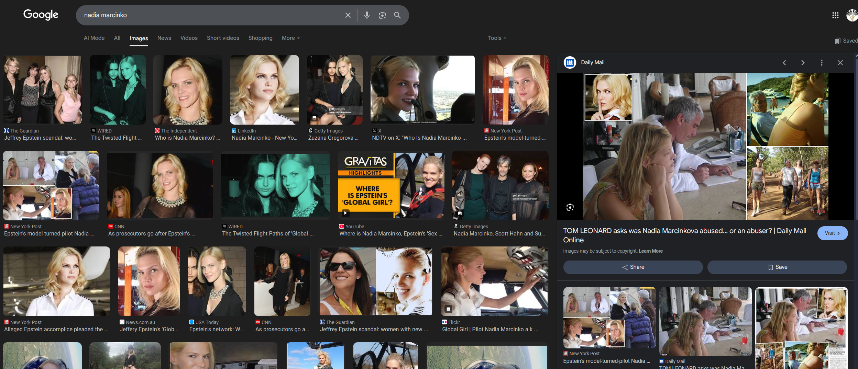Viewport: 858px width, 369px height.
Task: Select the Images tab
Action: (139, 38)
